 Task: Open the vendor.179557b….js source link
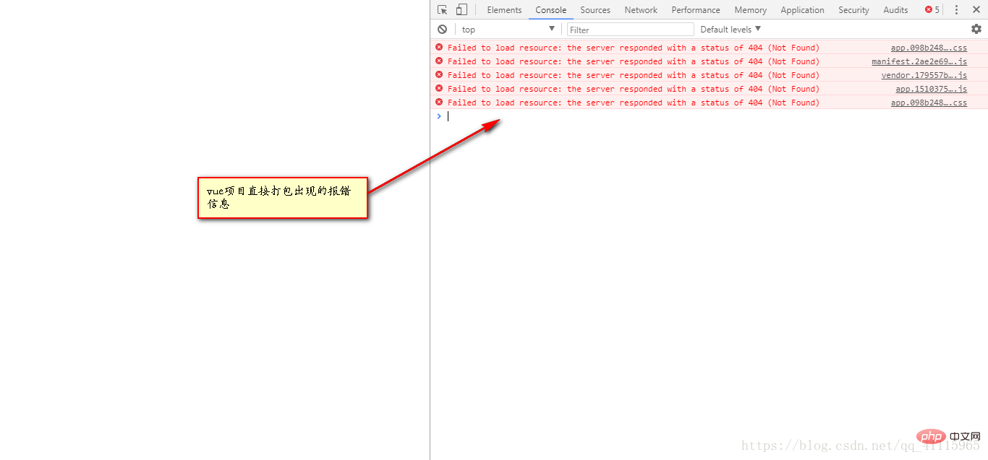click(924, 75)
